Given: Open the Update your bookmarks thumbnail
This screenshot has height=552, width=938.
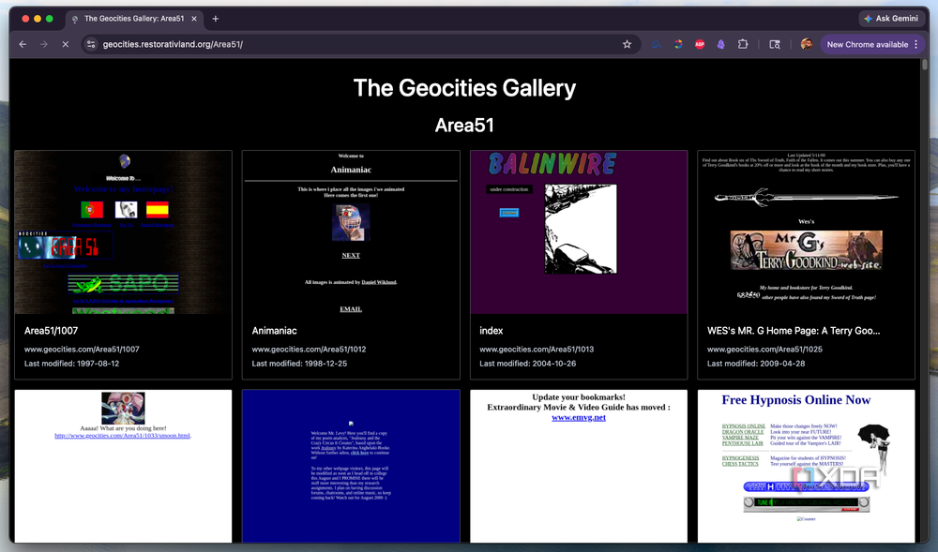Looking at the screenshot, I should [x=579, y=466].
